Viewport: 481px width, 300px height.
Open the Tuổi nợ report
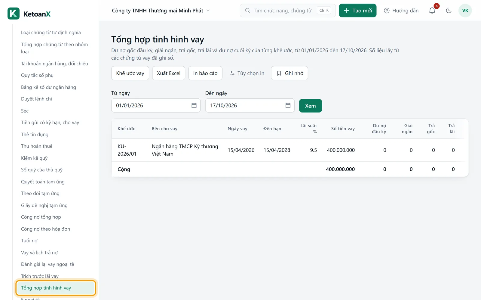click(x=29, y=241)
